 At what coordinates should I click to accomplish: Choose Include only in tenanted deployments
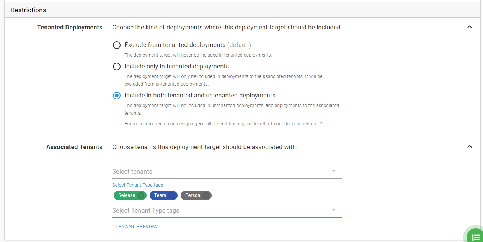pyautogui.click(x=117, y=67)
